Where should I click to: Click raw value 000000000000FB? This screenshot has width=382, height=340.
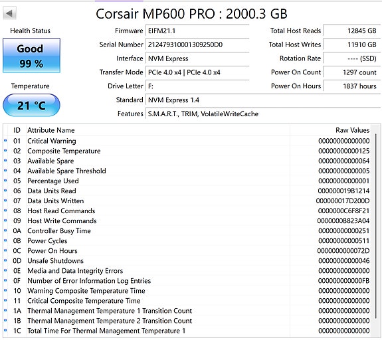click(x=343, y=281)
